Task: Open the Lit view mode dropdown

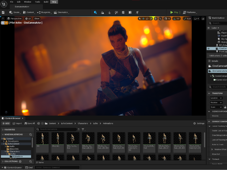Action: tap(28, 18)
